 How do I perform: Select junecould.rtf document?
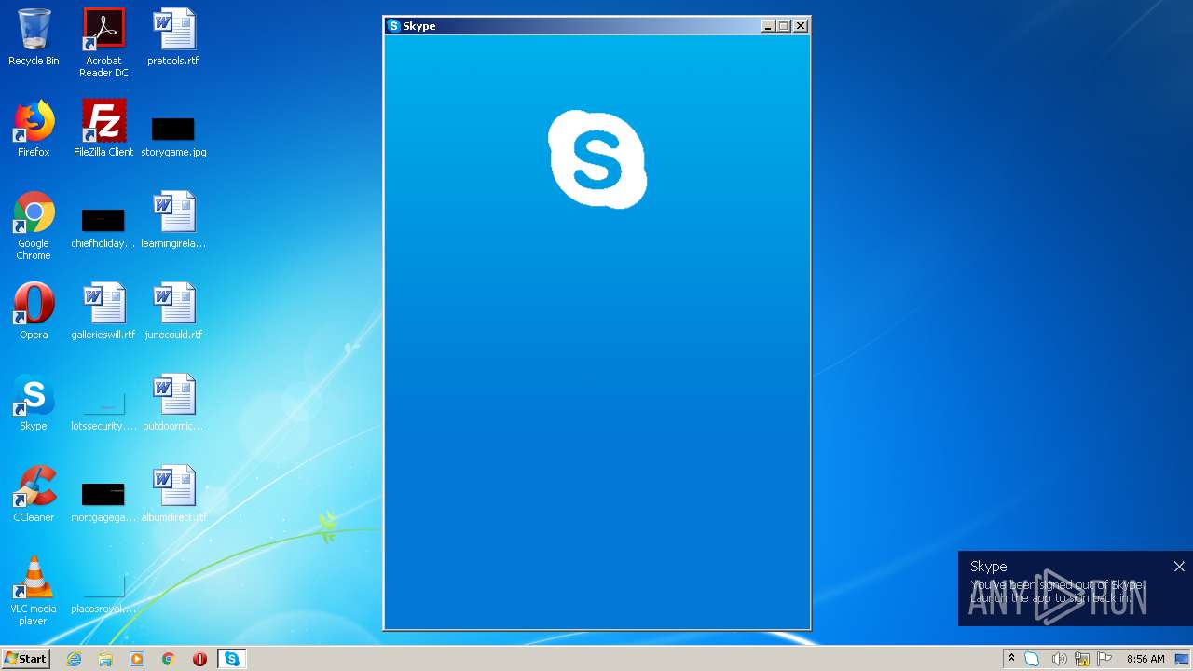[x=173, y=311]
